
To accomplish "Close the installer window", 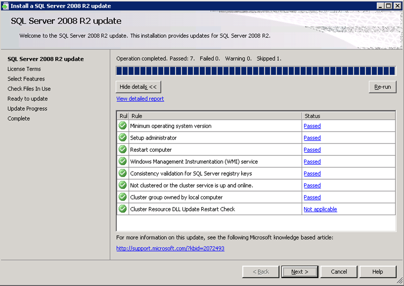I will (397, 5).
